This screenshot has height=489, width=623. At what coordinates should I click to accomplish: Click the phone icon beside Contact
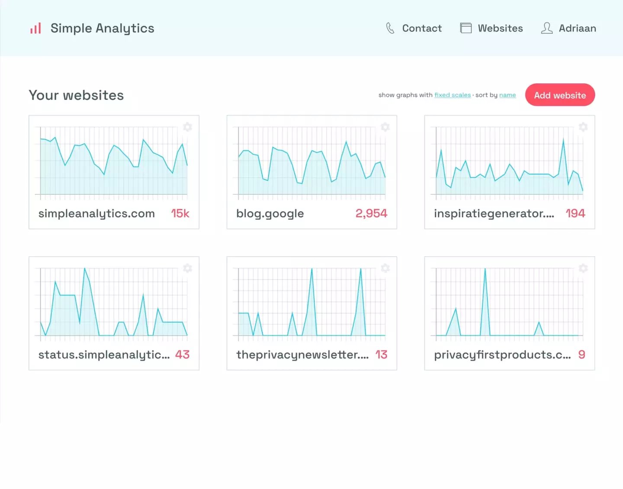390,28
